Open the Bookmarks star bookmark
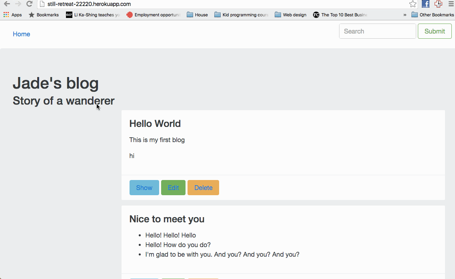The image size is (455, 279). [44, 15]
